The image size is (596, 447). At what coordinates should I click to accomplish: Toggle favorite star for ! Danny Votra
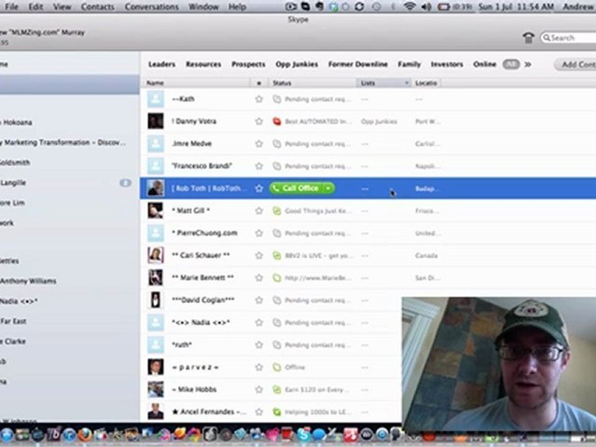click(x=259, y=121)
